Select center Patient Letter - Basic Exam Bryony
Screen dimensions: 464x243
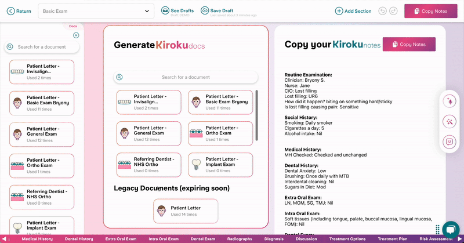pos(220,102)
